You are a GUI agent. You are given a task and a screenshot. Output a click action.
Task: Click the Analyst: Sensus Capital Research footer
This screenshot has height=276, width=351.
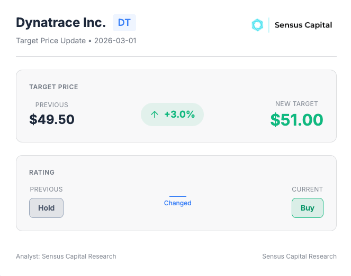coord(66,256)
